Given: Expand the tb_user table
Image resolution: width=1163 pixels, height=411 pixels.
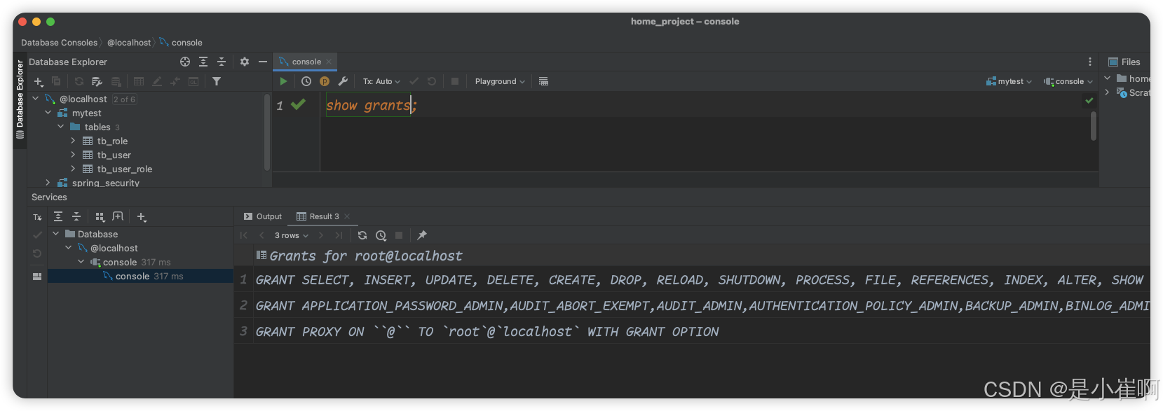Looking at the screenshot, I should 73,155.
